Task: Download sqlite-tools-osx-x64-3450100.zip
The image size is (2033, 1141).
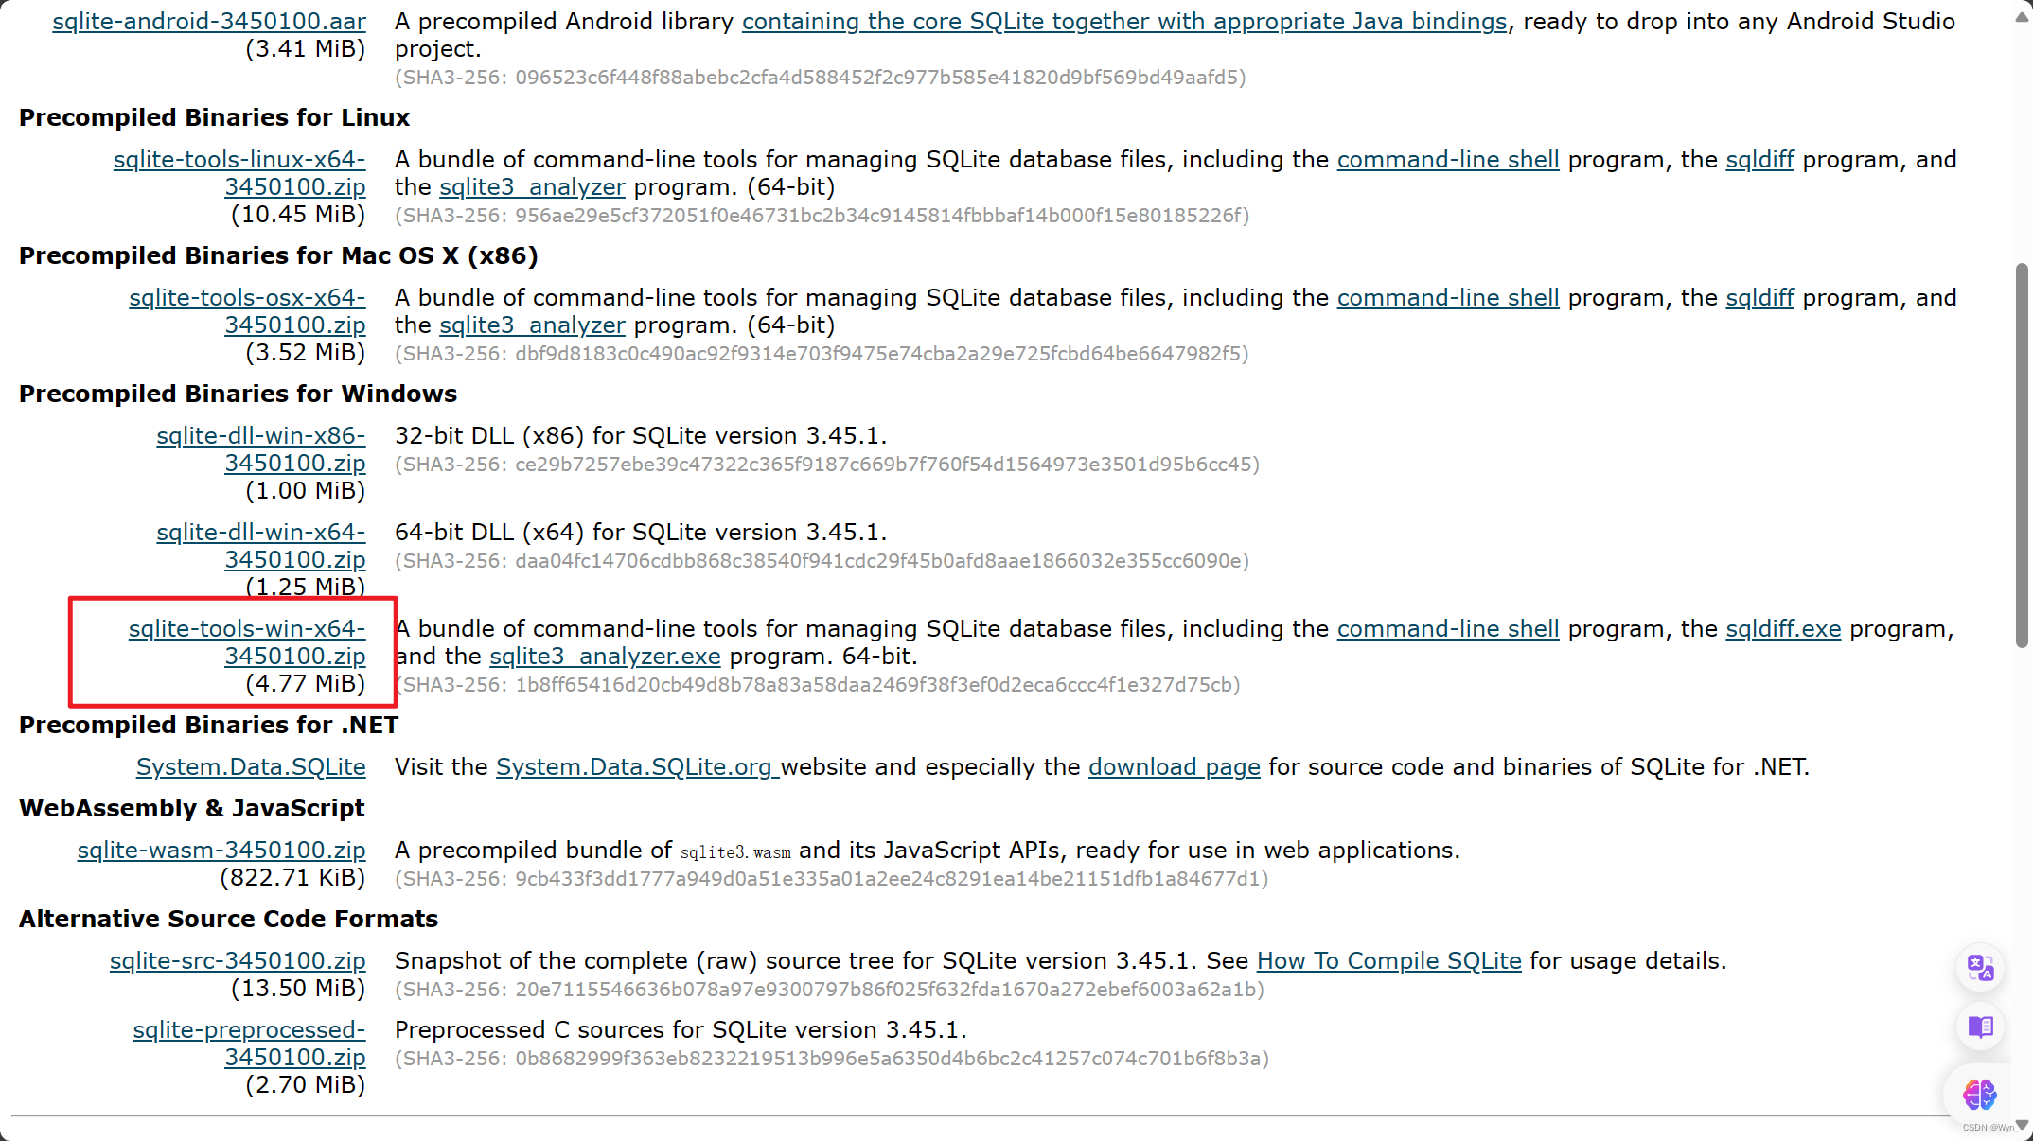Action: click(x=247, y=311)
